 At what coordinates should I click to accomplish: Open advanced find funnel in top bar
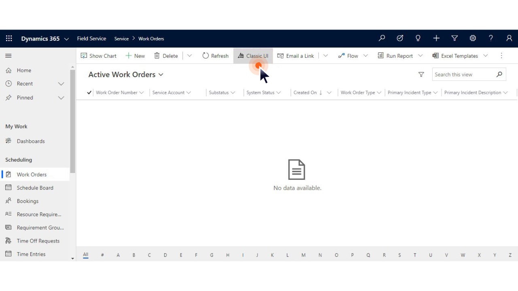click(454, 38)
